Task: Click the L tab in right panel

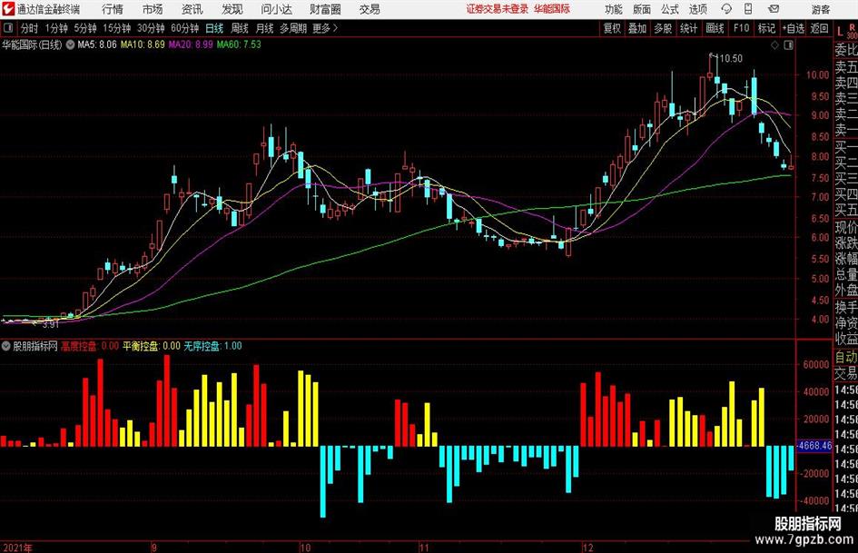Action: 840,32
